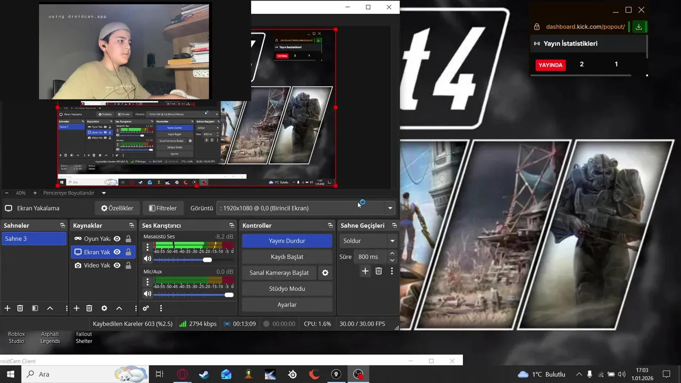
Task: Toggle lock on Ekran Yakalama source
Action: [x=128, y=252]
